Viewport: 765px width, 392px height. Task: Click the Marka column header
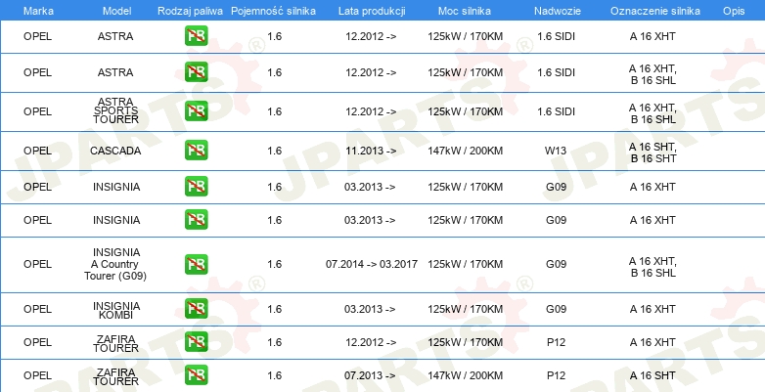38,11
